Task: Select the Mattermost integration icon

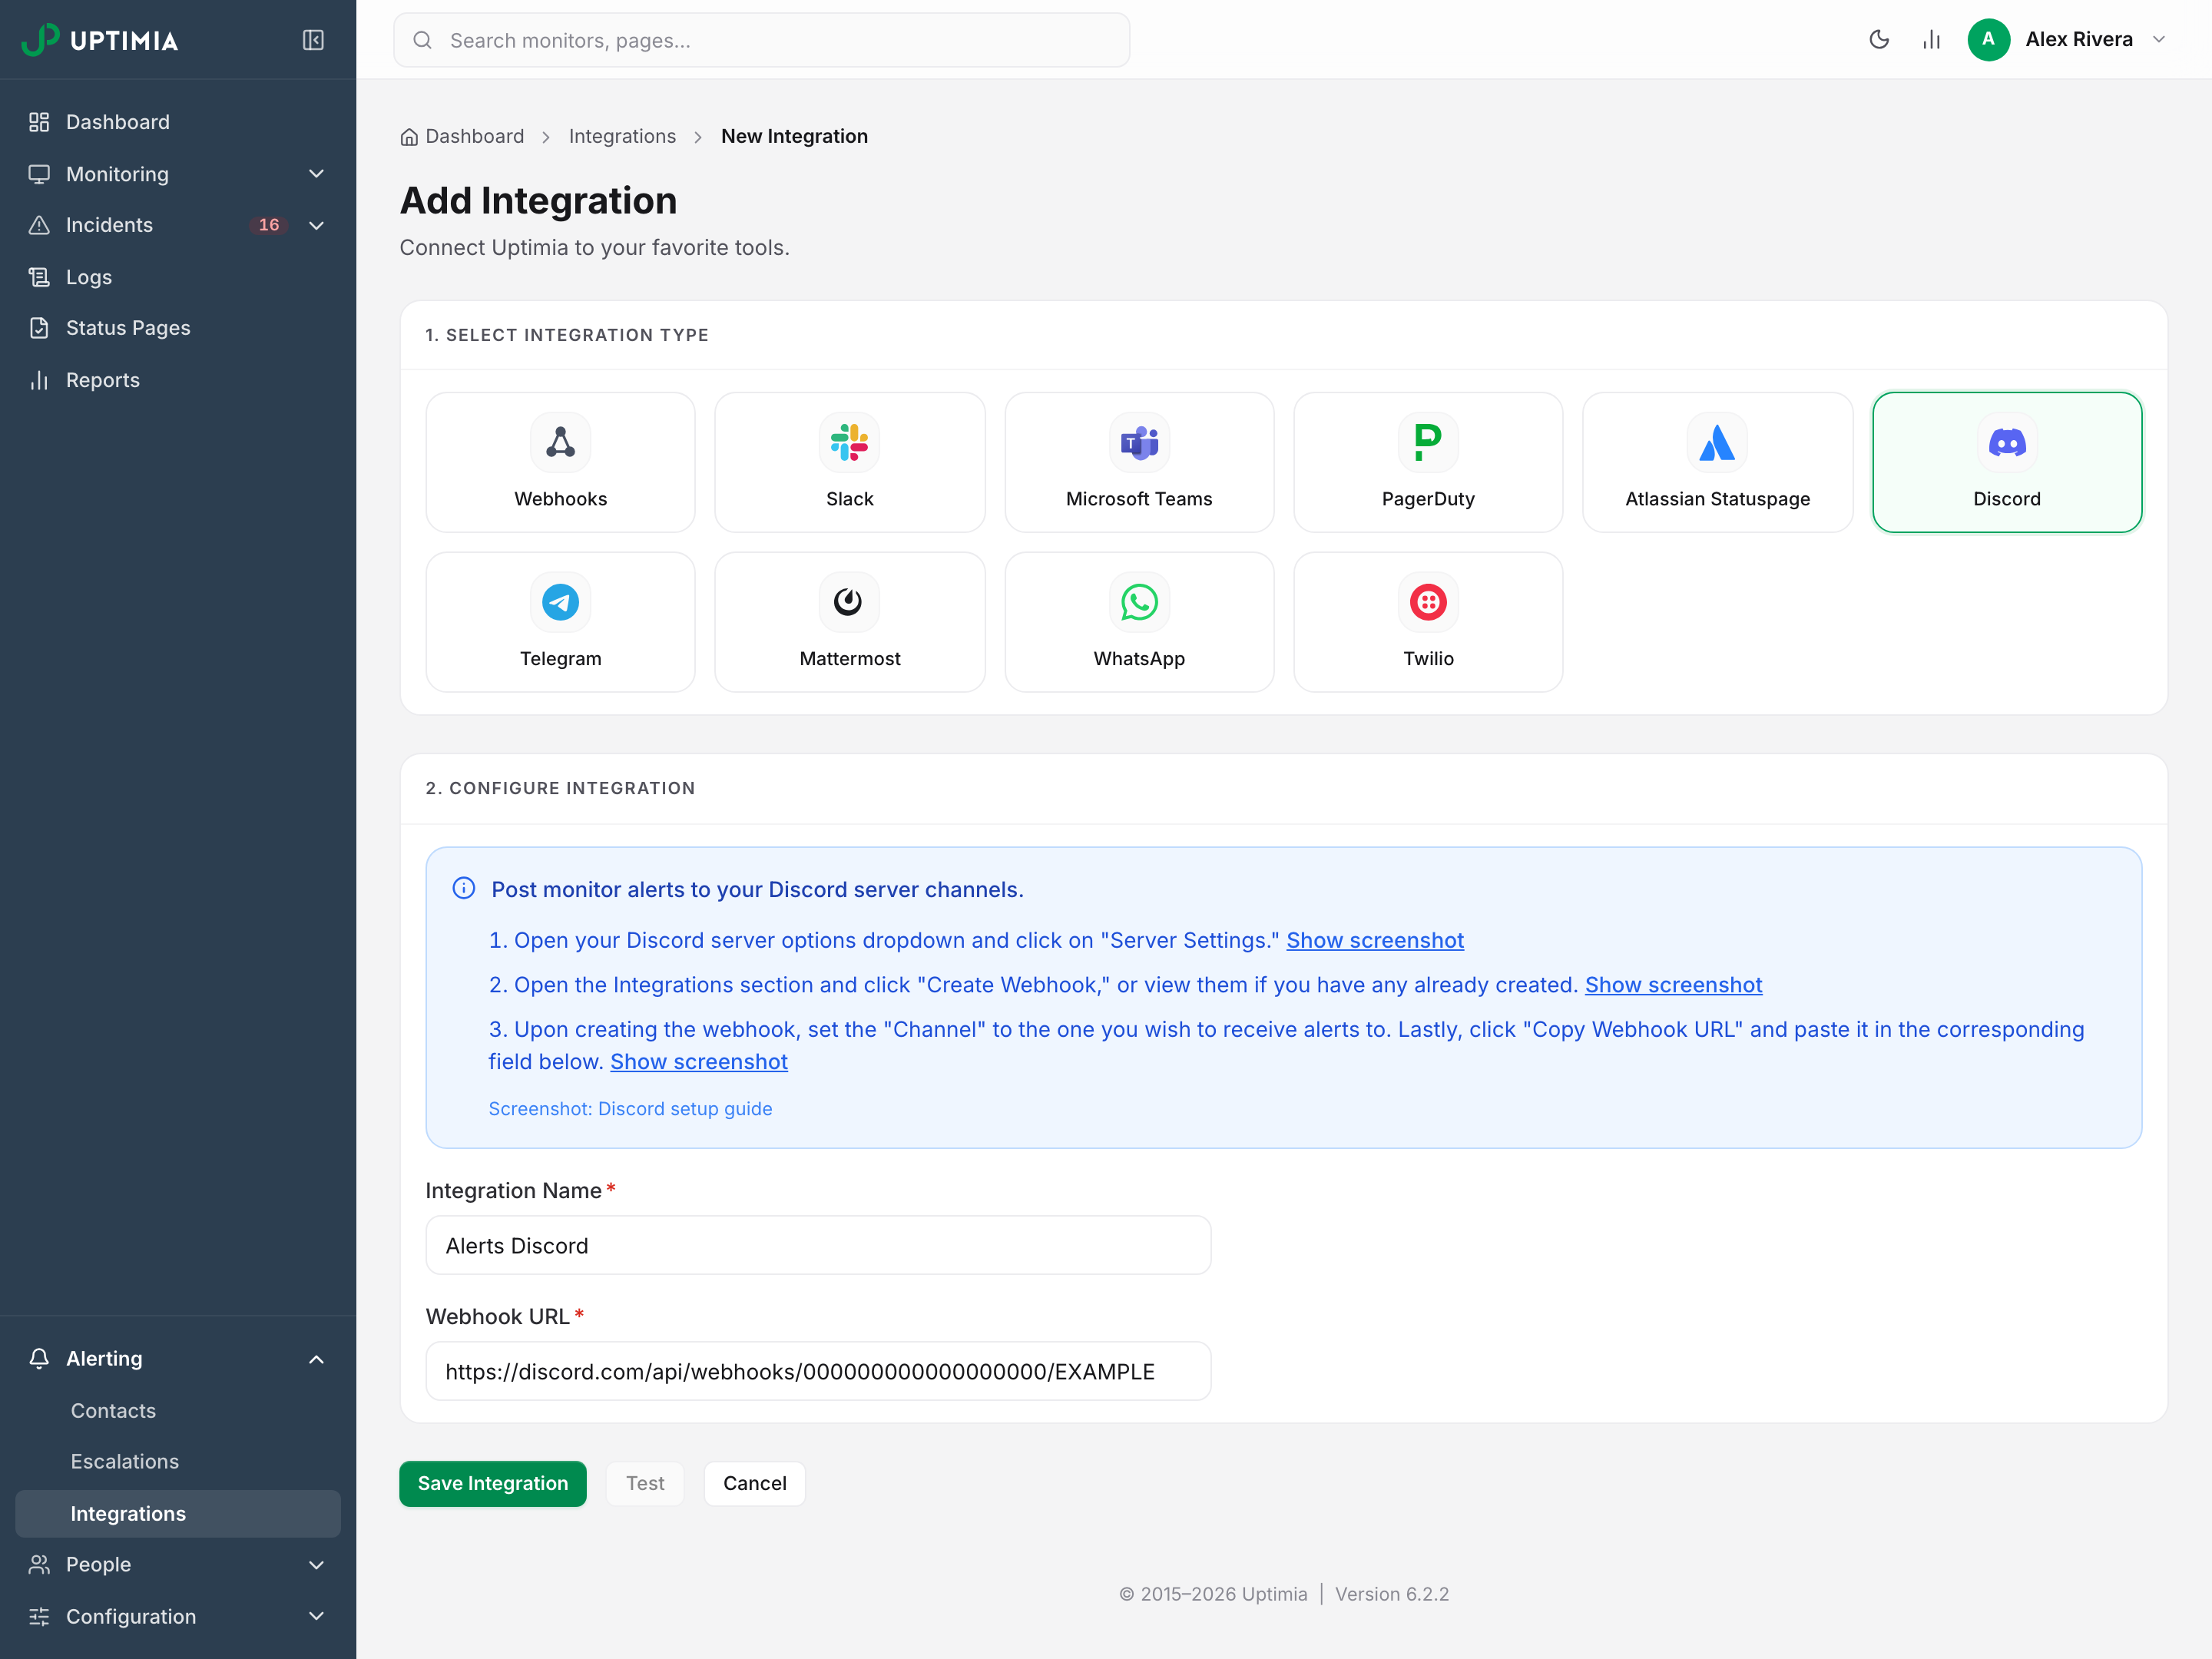Action: point(849,602)
